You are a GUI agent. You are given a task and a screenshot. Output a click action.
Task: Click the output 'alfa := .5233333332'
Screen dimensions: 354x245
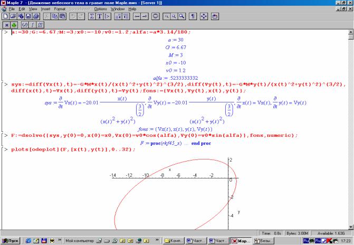click(x=176, y=78)
